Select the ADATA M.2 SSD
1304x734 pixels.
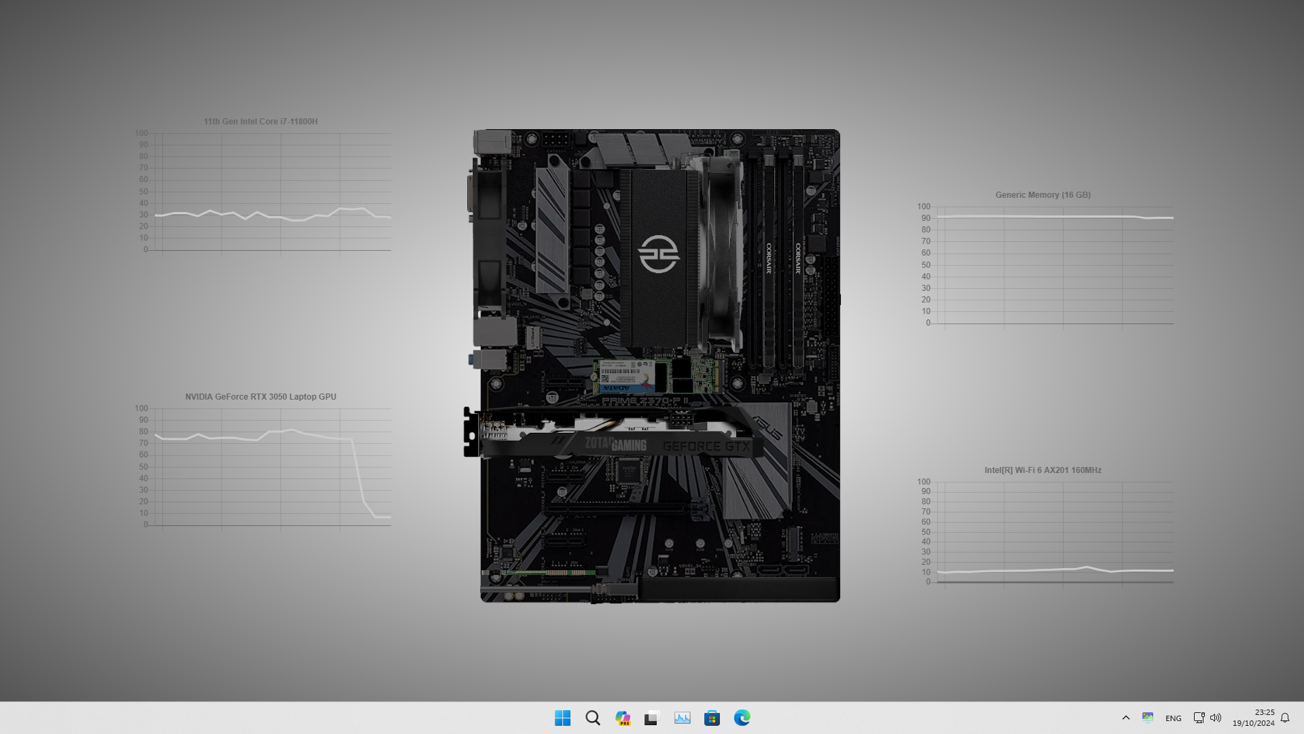656,376
